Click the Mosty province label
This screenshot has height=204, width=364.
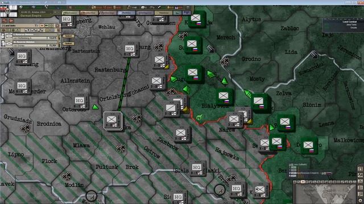click(257, 79)
